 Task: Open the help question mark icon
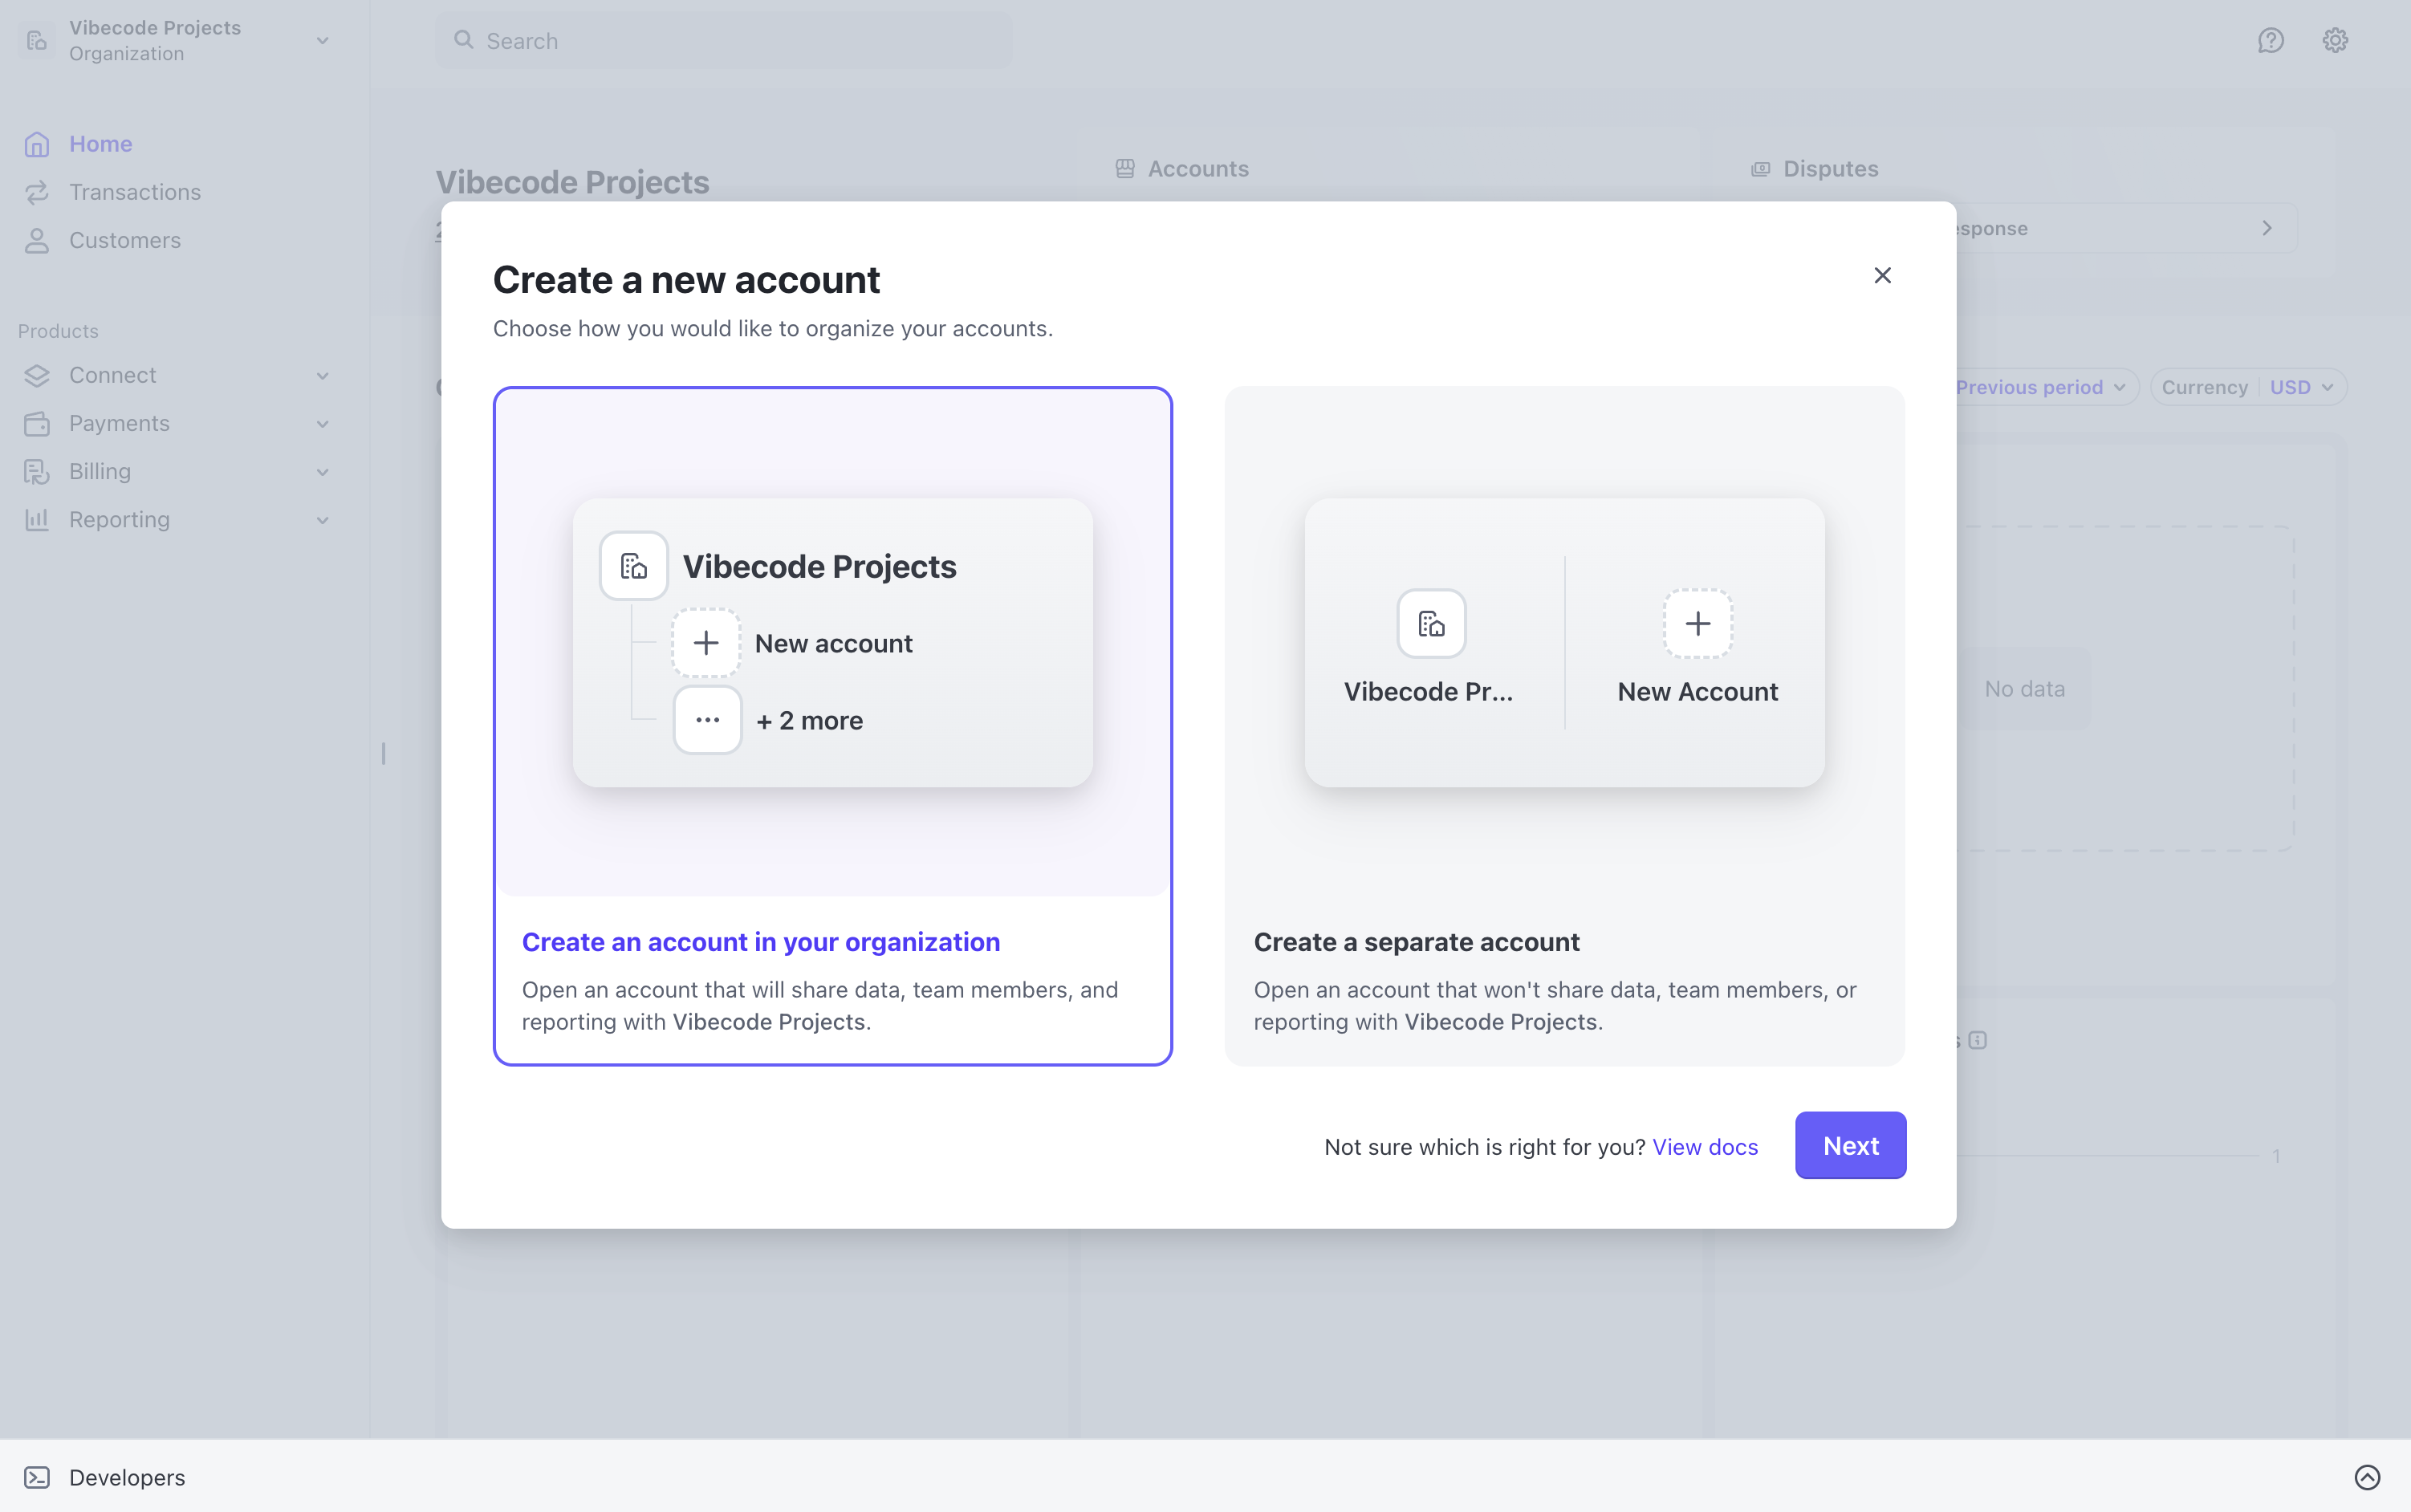point(2271,40)
